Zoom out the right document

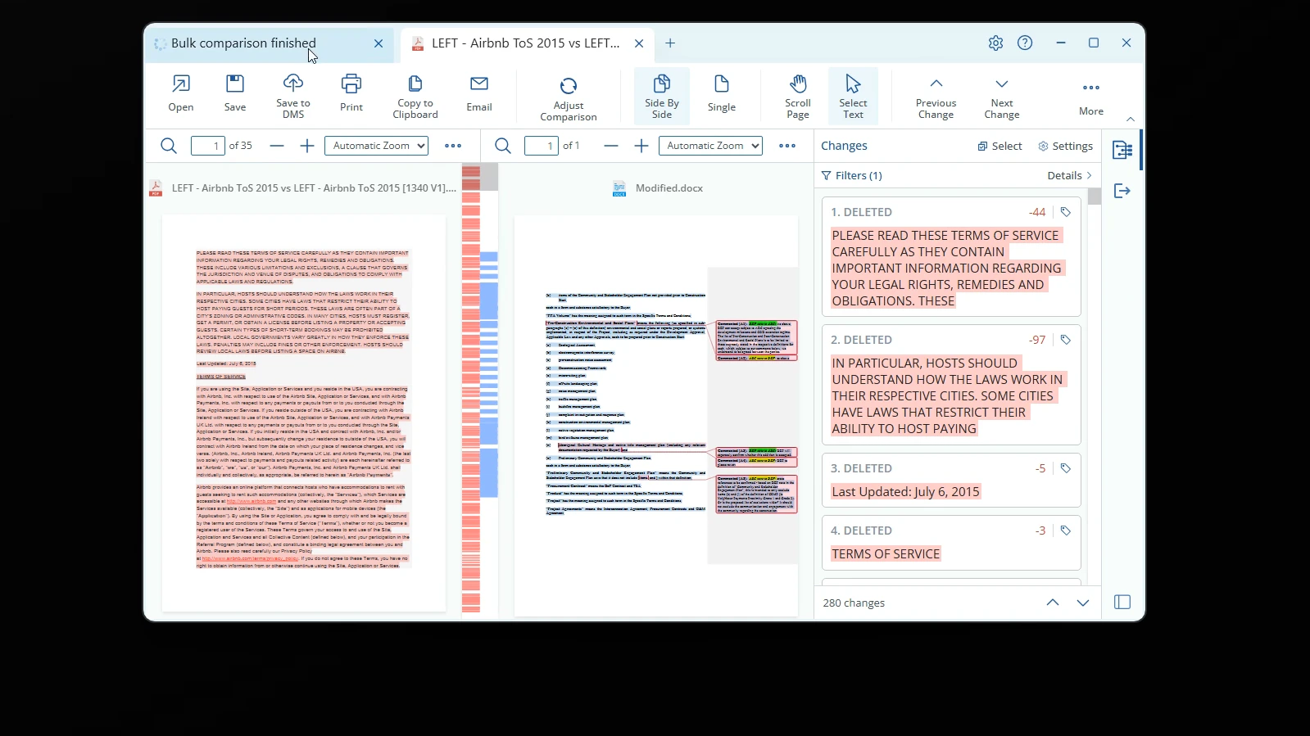[x=611, y=146]
